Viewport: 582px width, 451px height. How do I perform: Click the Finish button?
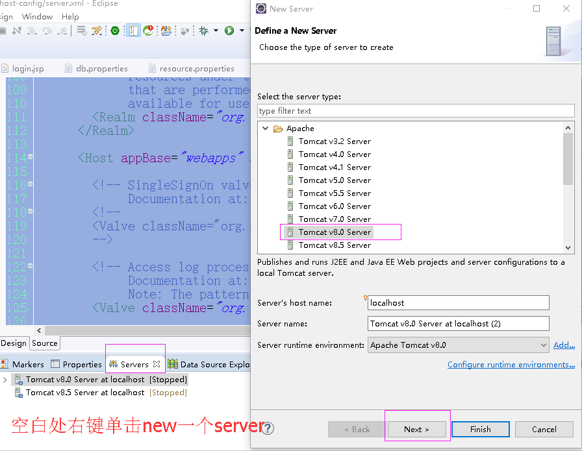point(480,429)
